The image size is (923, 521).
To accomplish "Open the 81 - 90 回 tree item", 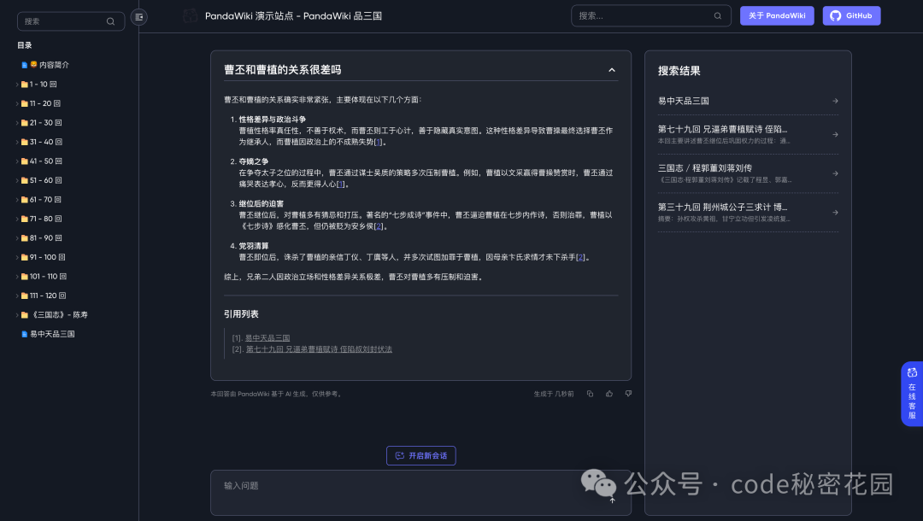I will coord(45,238).
